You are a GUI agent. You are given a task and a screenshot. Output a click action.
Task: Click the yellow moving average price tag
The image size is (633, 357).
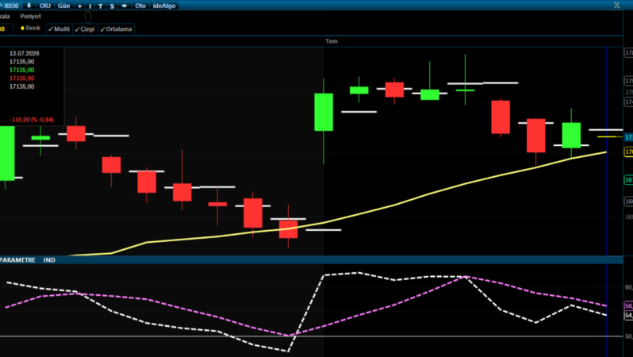pos(628,152)
